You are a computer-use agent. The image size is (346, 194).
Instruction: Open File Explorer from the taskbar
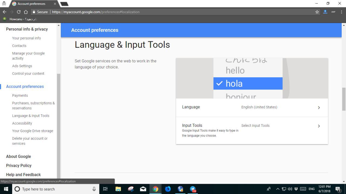[x=118, y=189]
